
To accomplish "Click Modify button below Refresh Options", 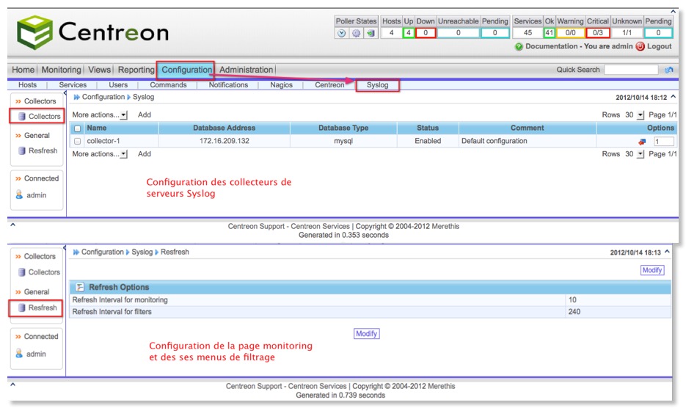I will 366,334.
